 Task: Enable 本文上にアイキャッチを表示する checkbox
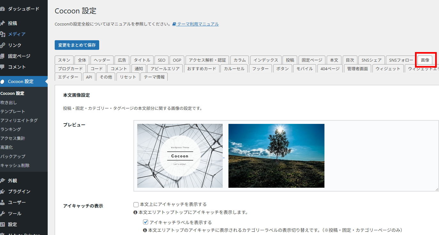(x=136, y=204)
